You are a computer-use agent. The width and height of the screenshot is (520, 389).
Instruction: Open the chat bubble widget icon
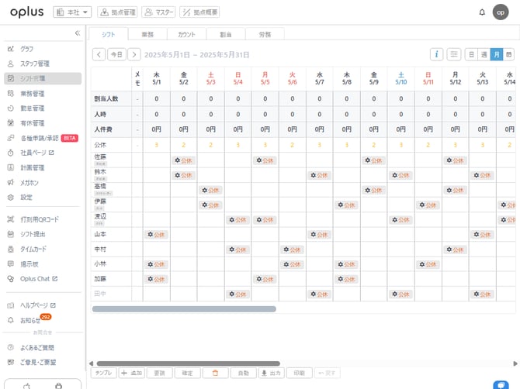coord(501,384)
